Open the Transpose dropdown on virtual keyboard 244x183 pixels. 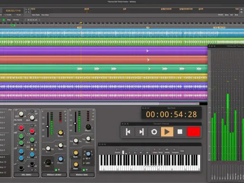click(175, 150)
